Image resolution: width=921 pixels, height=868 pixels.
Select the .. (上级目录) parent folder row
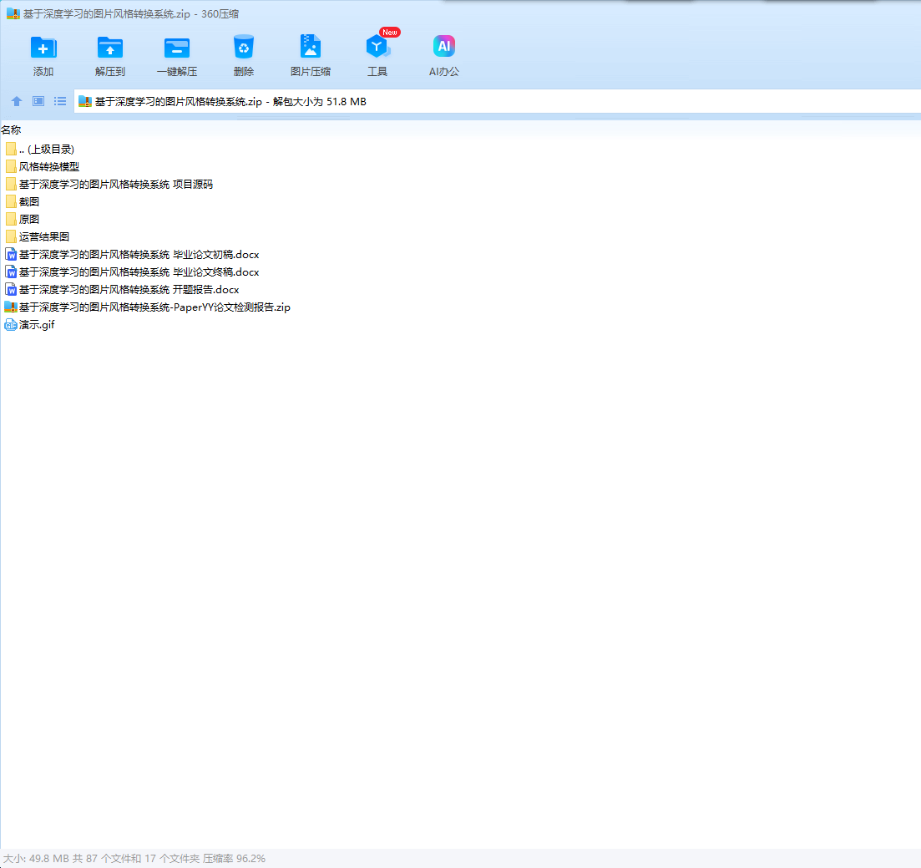click(x=40, y=150)
